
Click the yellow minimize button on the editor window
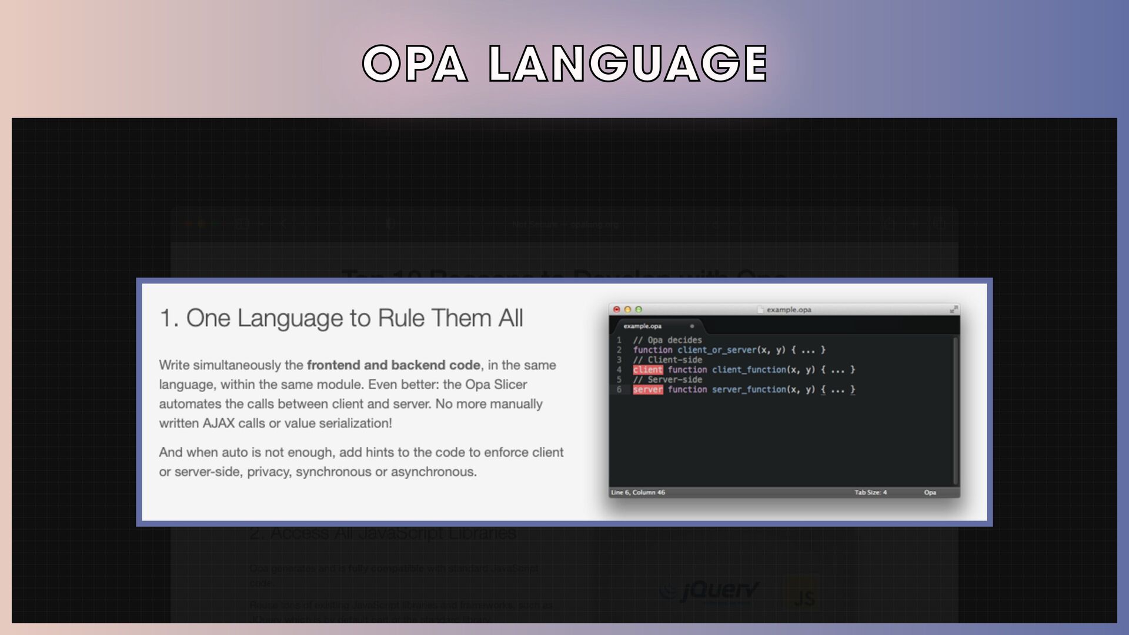pos(627,309)
